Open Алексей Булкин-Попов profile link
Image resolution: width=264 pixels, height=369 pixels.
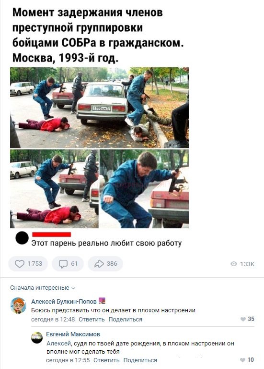pos(64,301)
